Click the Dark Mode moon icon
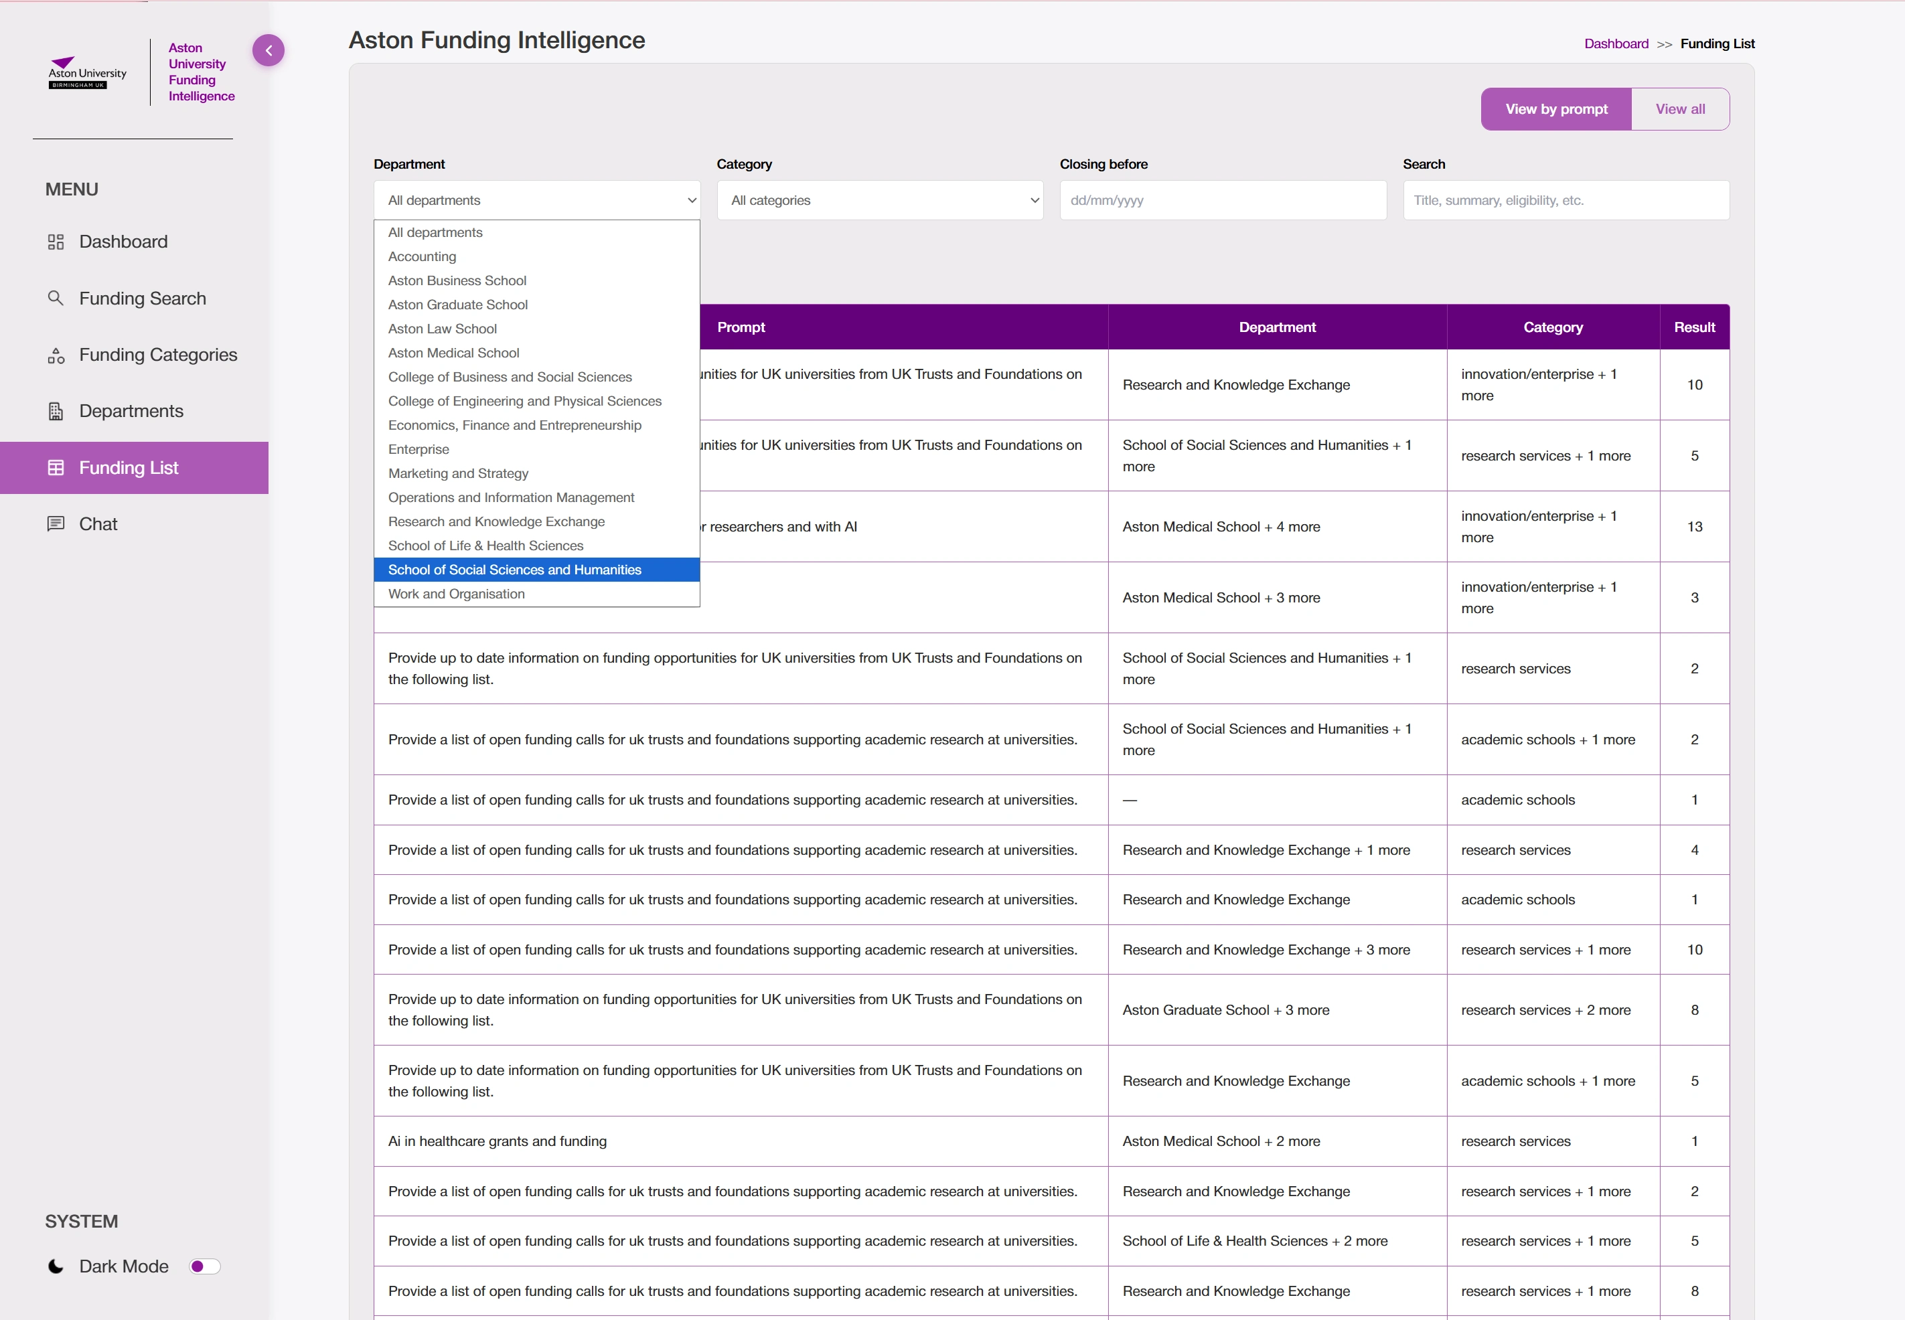The height and width of the screenshot is (1320, 1905). point(56,1266)
